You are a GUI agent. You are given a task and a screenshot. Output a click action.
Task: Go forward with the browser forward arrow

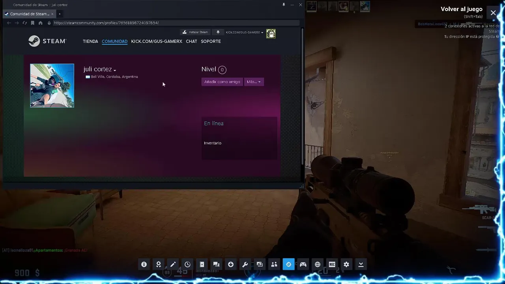point(17,23)
